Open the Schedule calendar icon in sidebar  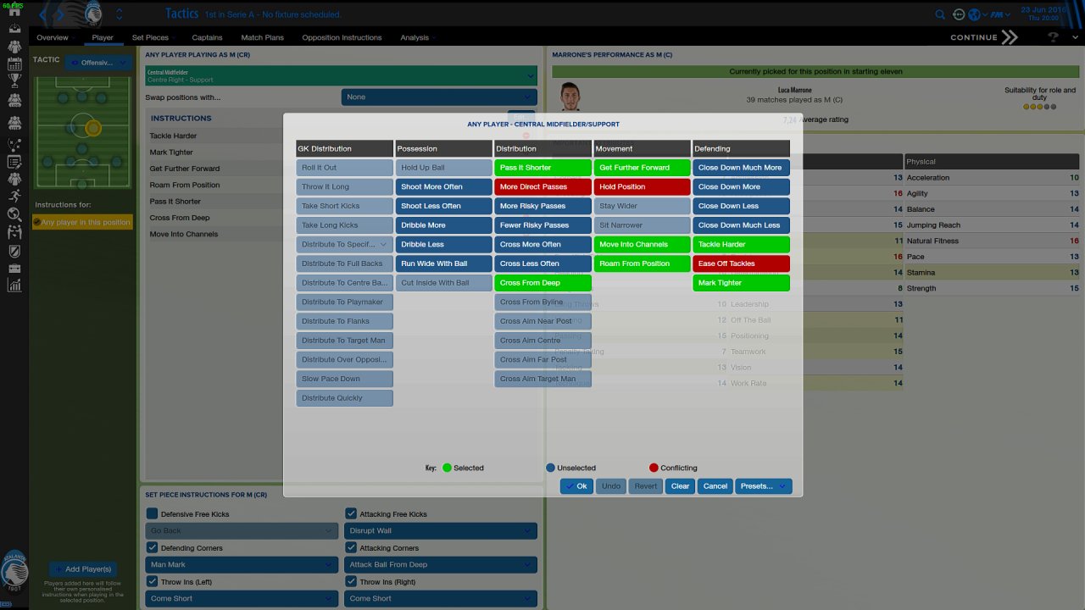(x=14, y=64)
